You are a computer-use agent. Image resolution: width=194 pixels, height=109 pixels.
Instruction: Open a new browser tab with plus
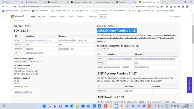(x=163, y=2)
